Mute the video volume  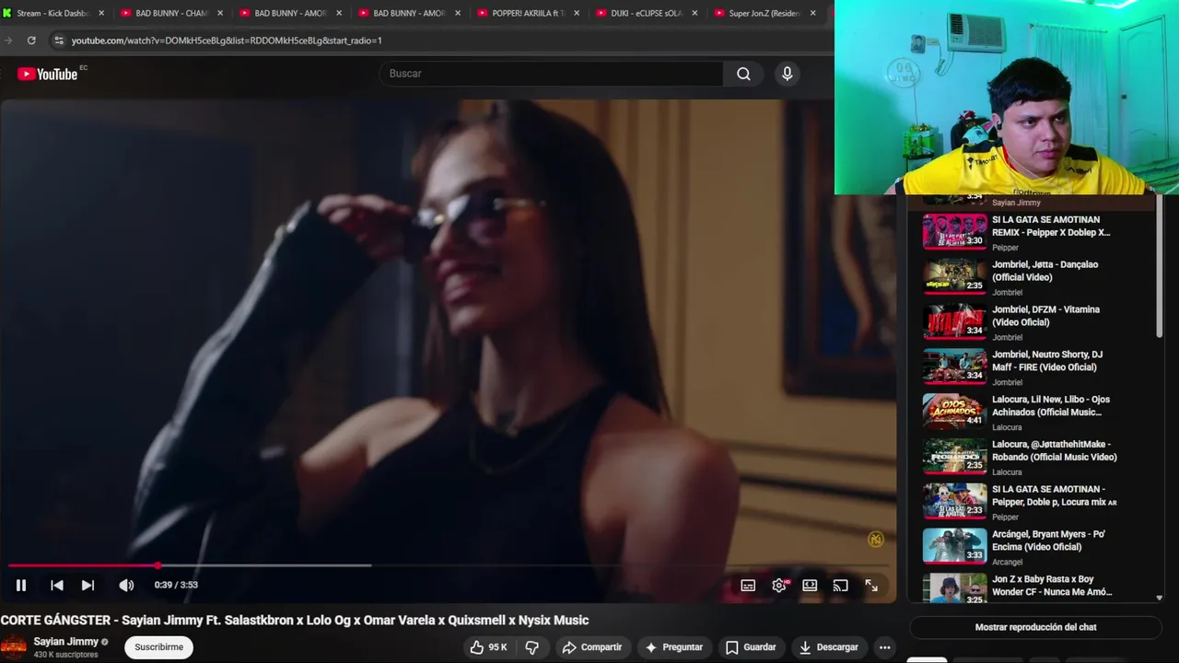click(126, 585)
